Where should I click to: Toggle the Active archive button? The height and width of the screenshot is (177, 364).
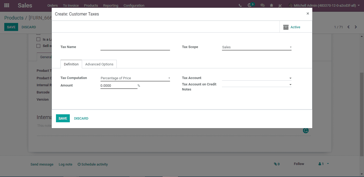[292, 27]
